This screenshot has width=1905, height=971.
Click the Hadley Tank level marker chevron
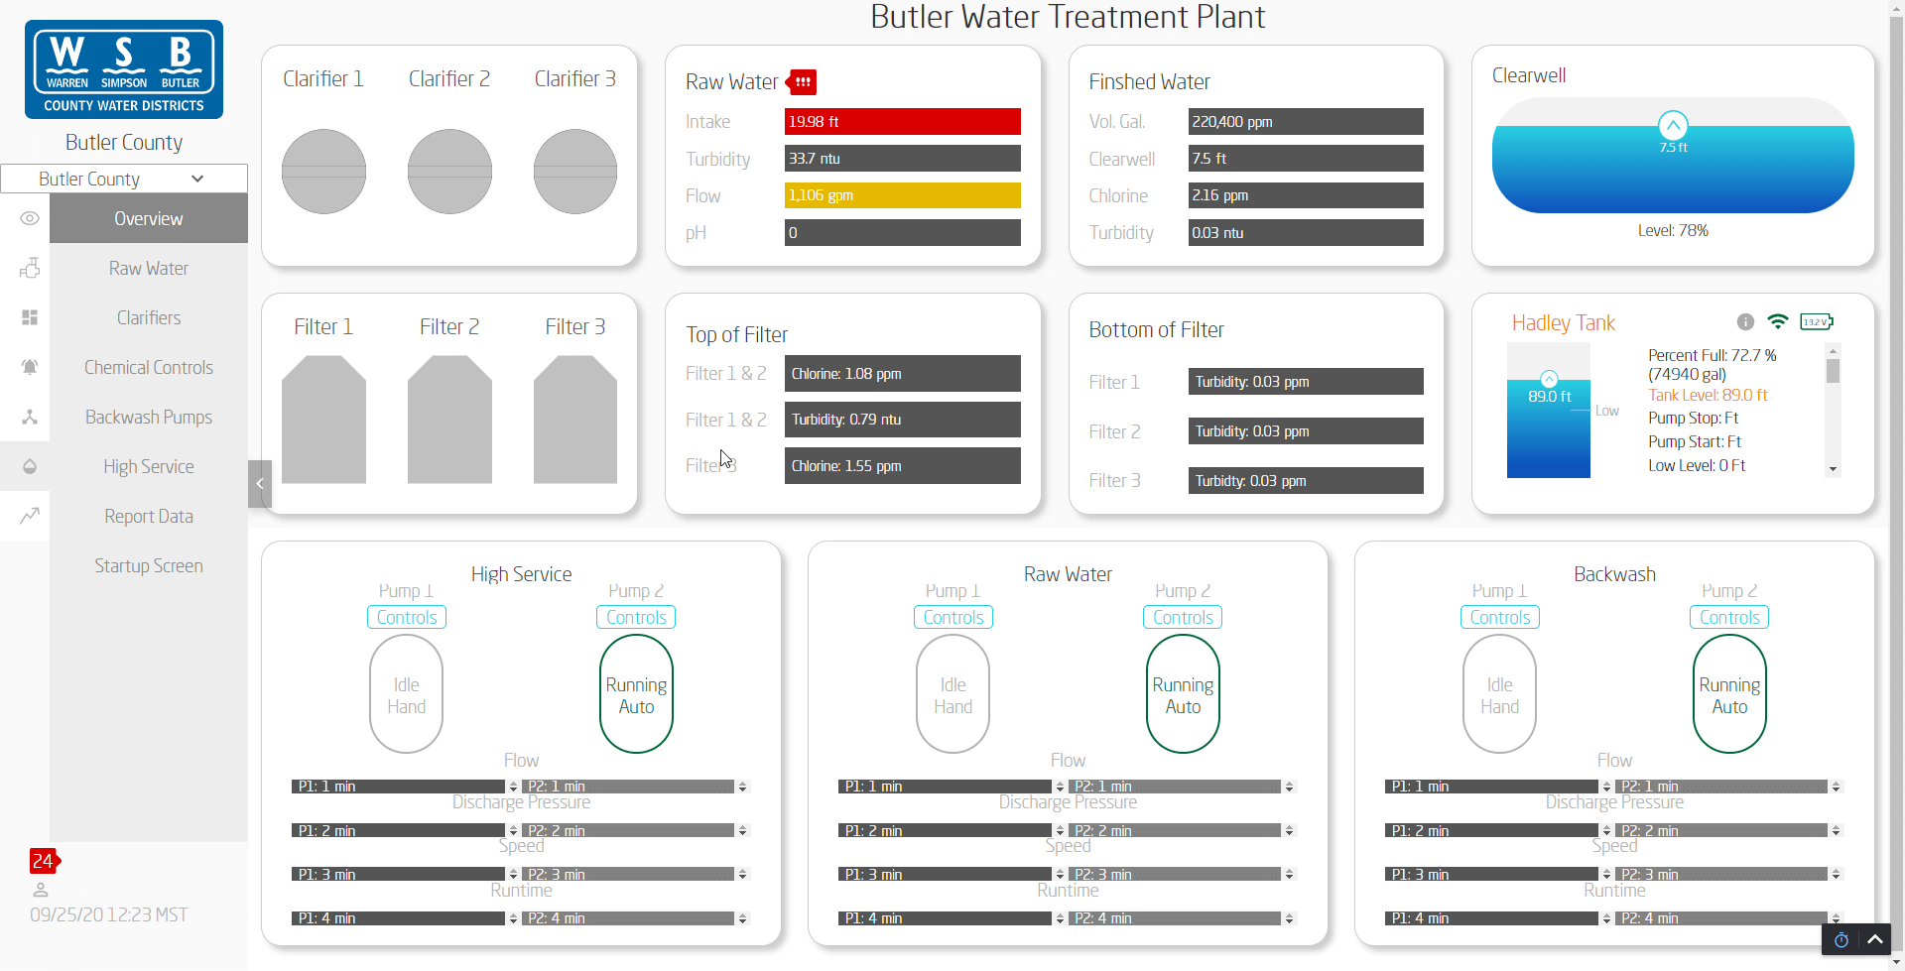(1549, 379)
